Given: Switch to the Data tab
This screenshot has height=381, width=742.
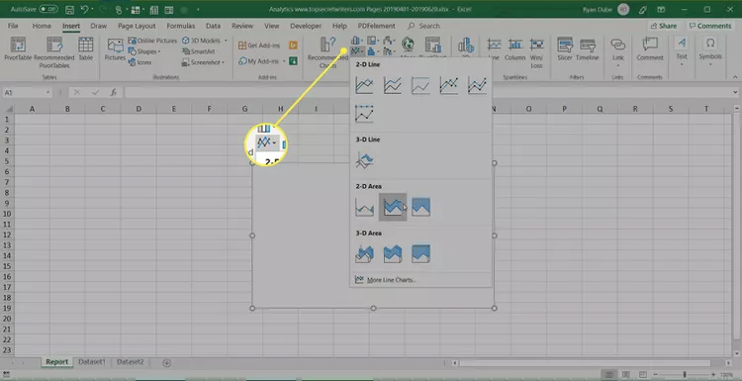Looking at the screenshot, I should pyautogui.click(x=213, y=26).
